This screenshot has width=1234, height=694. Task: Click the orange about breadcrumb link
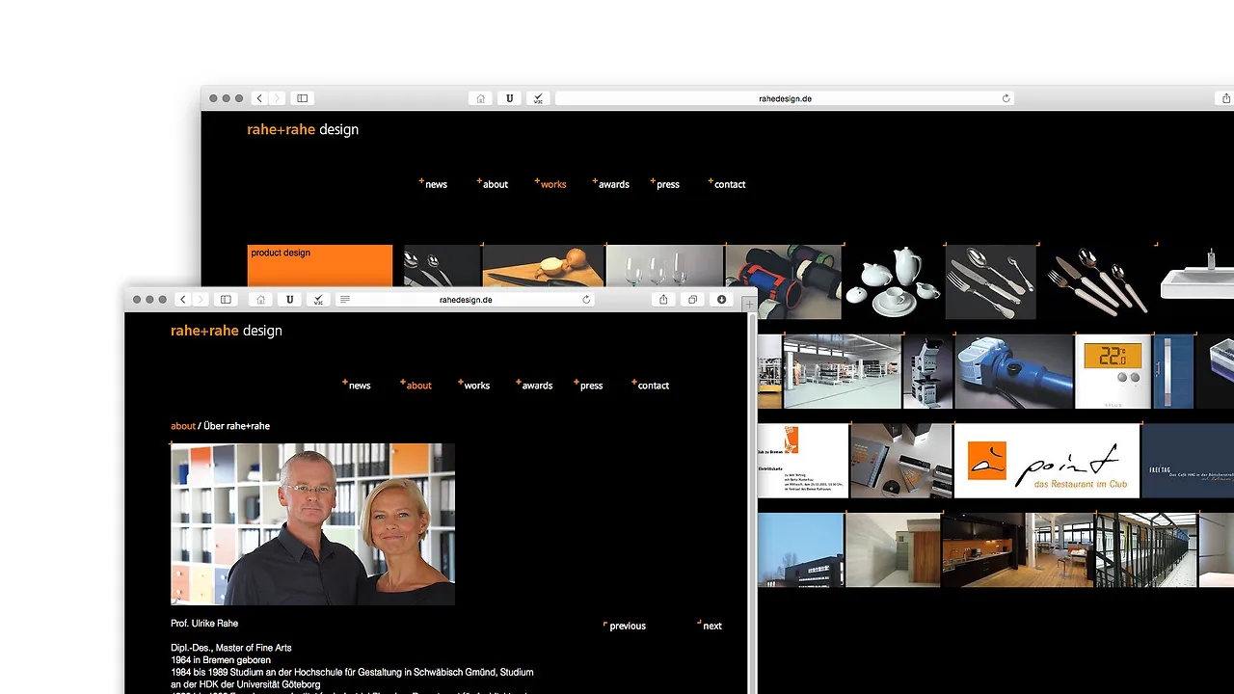pos(183,426)
